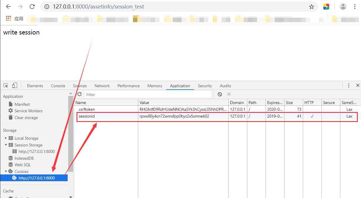
Task: Click the browser forward arrow
Action: click(20, 6)
